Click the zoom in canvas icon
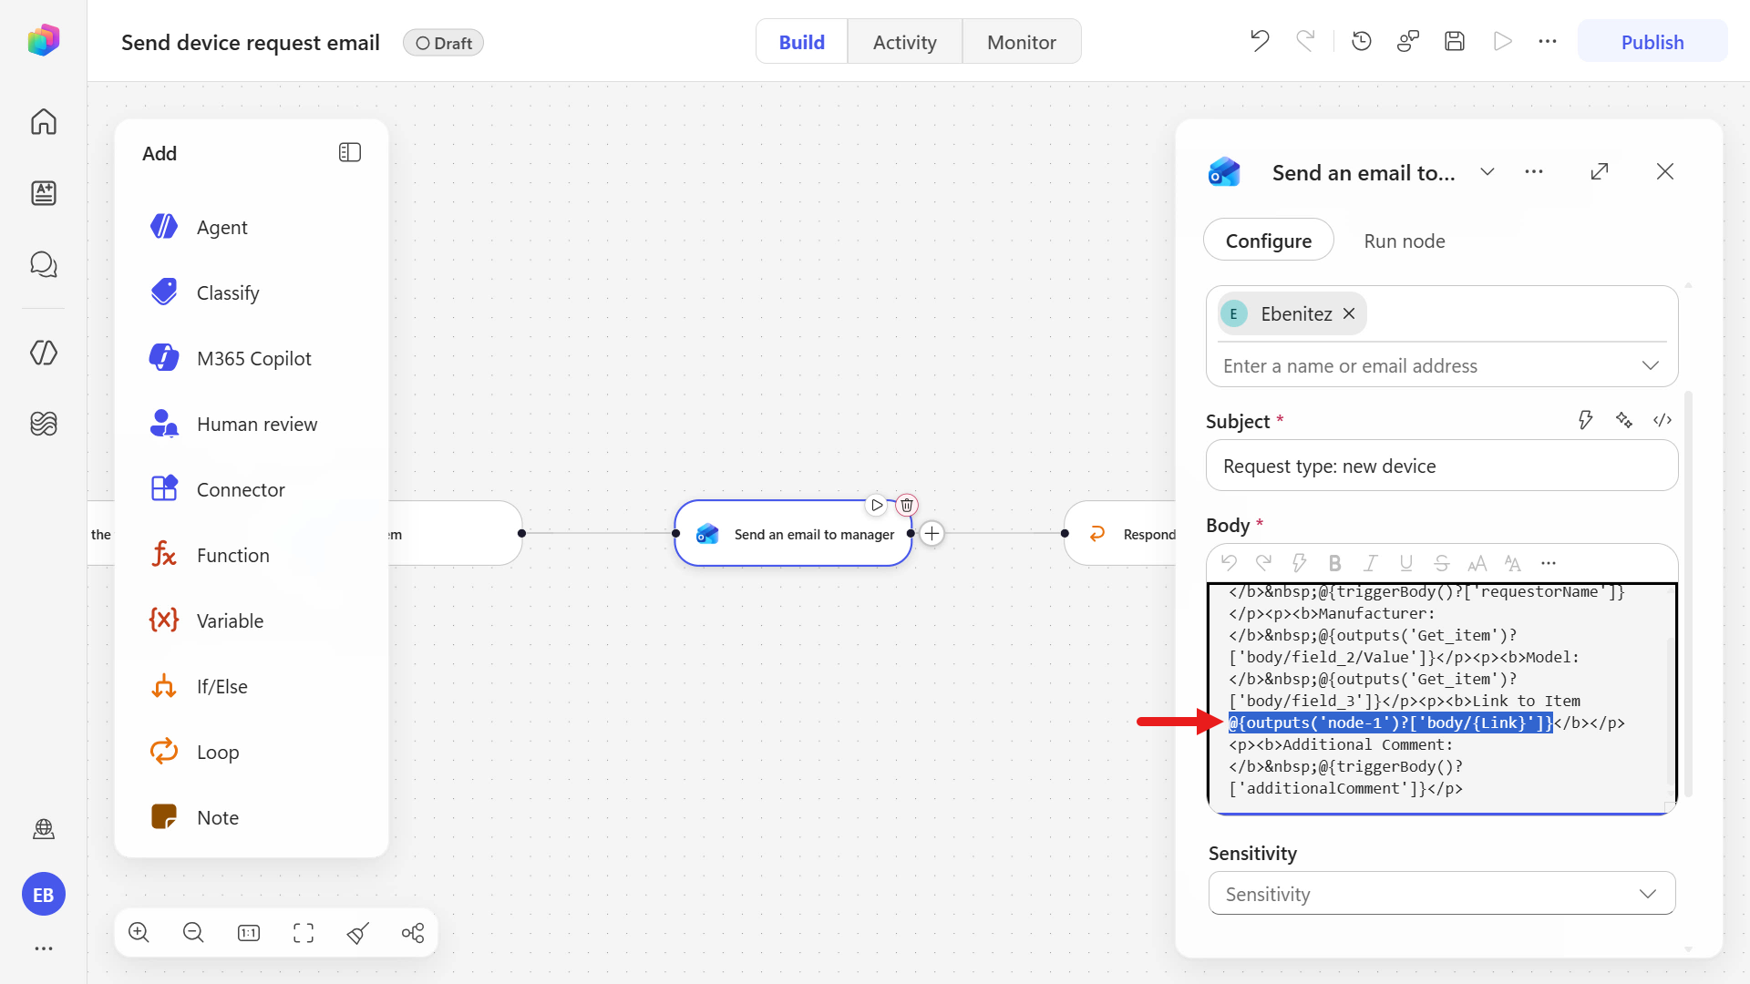 pyautogui.click(x=139, y=932)
